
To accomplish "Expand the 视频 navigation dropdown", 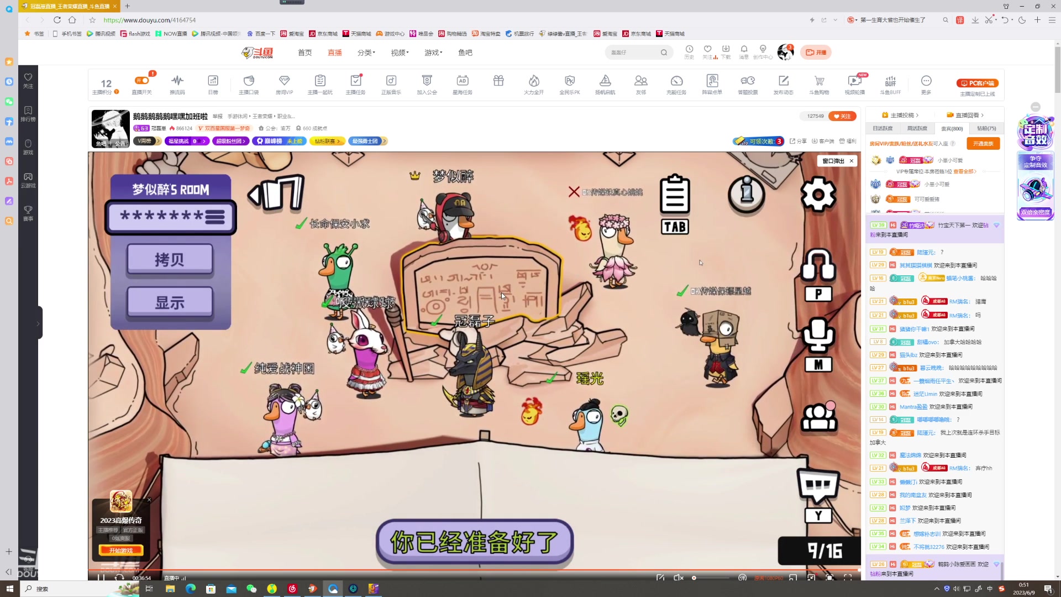I will pyautogui.click(x=400, y=53).
